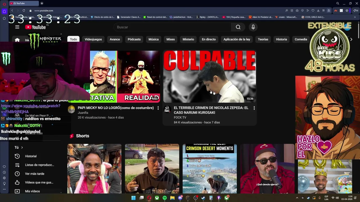Open Spotify from the taskbar
The height and width of the screenshot is (202, 360).
click(165, 198)
